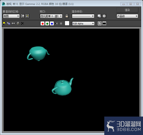Image resolution: width=143 pixels, height=135 pixels.
Task: Toggle the red channel display
Action: click(x=43, y=23)
